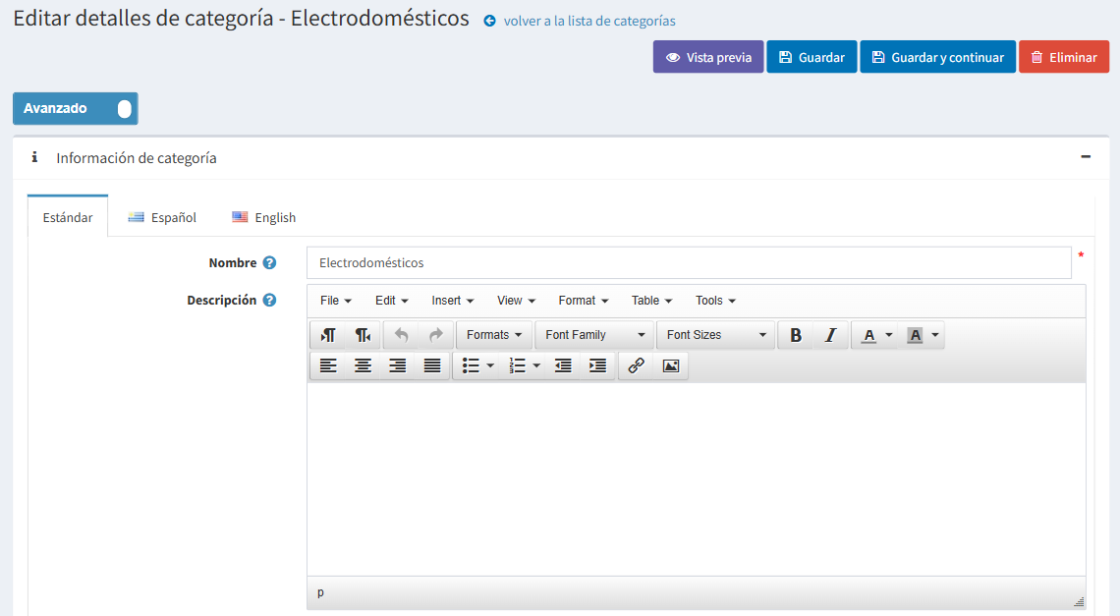The image size is (1120, 616).
Task: Open the Insert menu in the editor
Action: pyautogui.click(x=452, y=301)
